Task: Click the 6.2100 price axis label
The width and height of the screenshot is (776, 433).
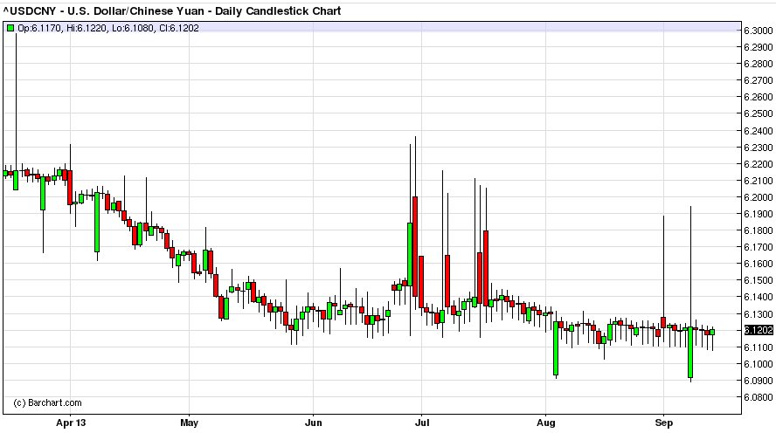Action: coord(759,181)
